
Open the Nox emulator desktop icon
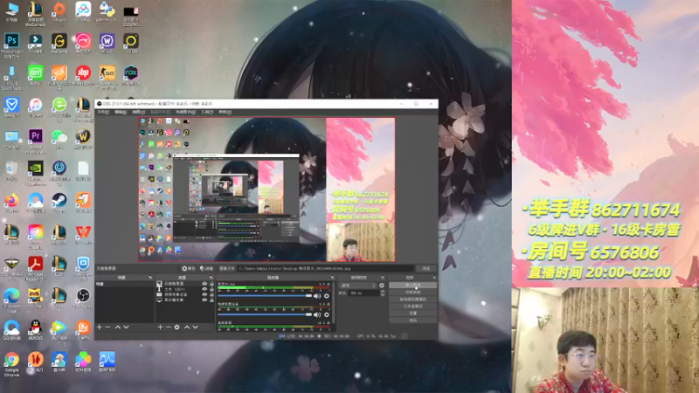click(x=130, y=72)
